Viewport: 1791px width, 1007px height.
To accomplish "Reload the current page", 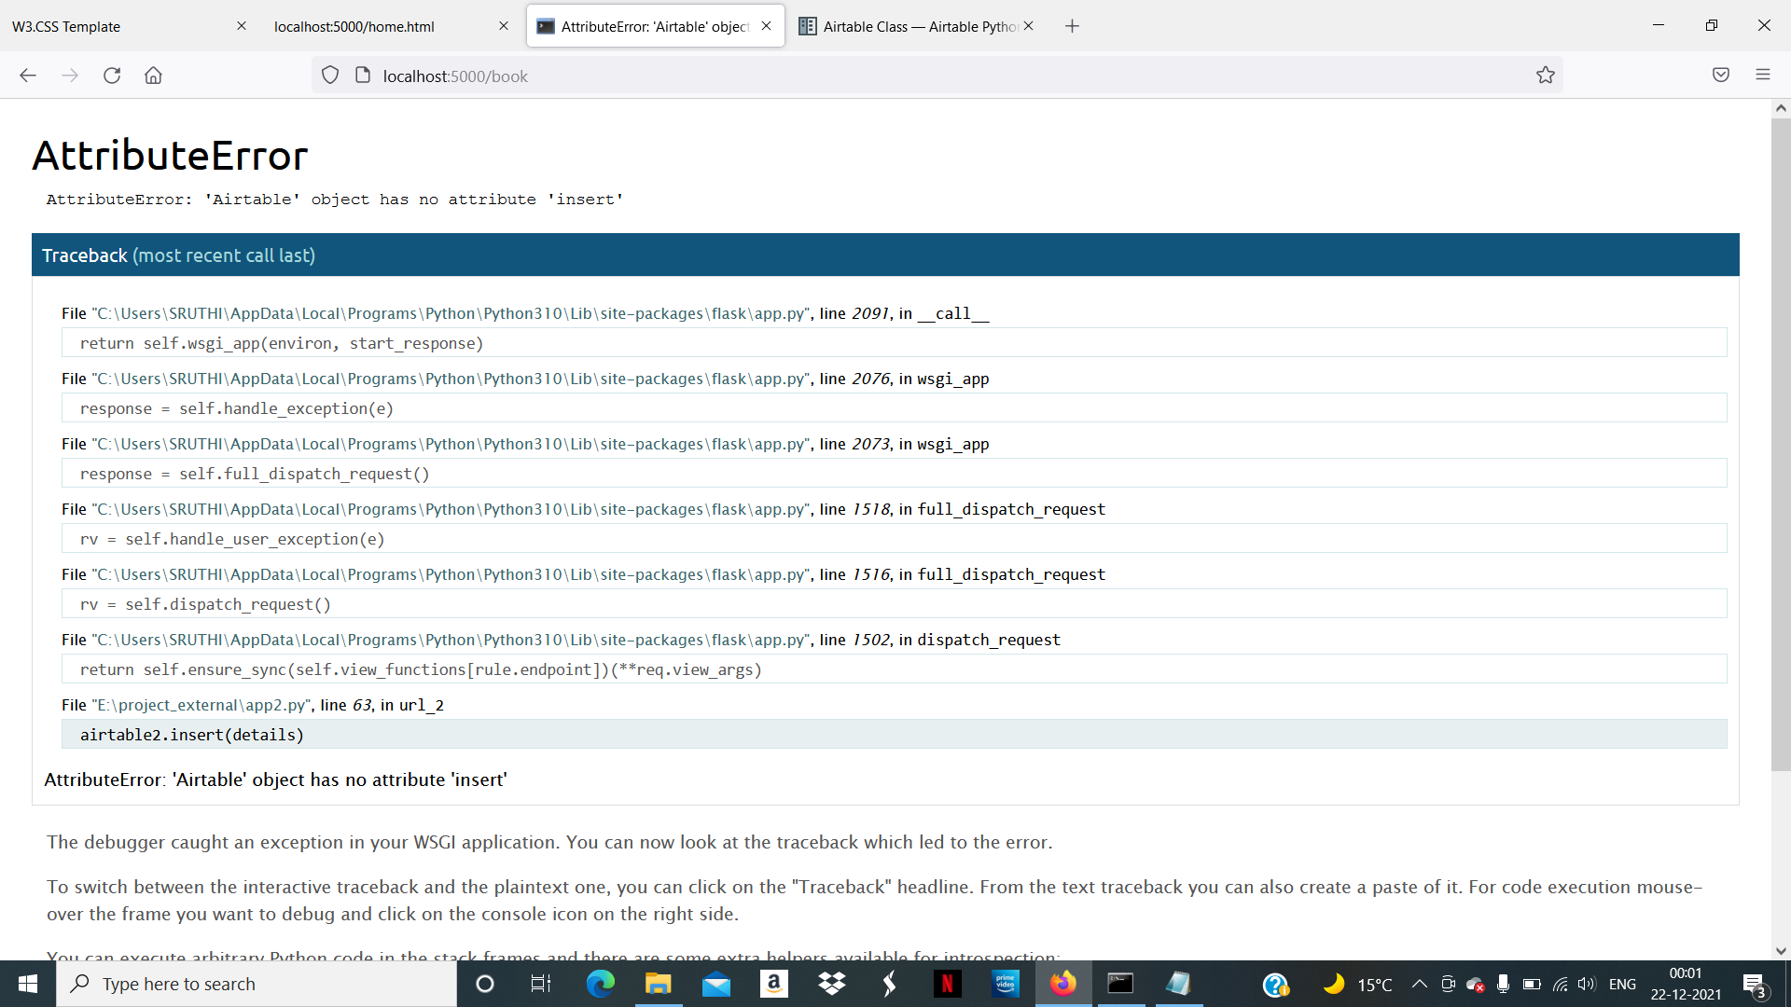I will point(112,76).
